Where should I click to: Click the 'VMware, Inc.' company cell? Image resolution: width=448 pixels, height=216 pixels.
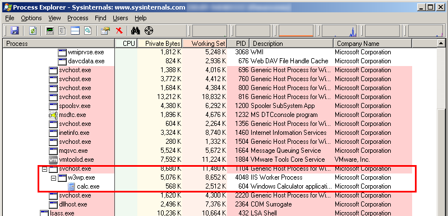coord(352,159)
